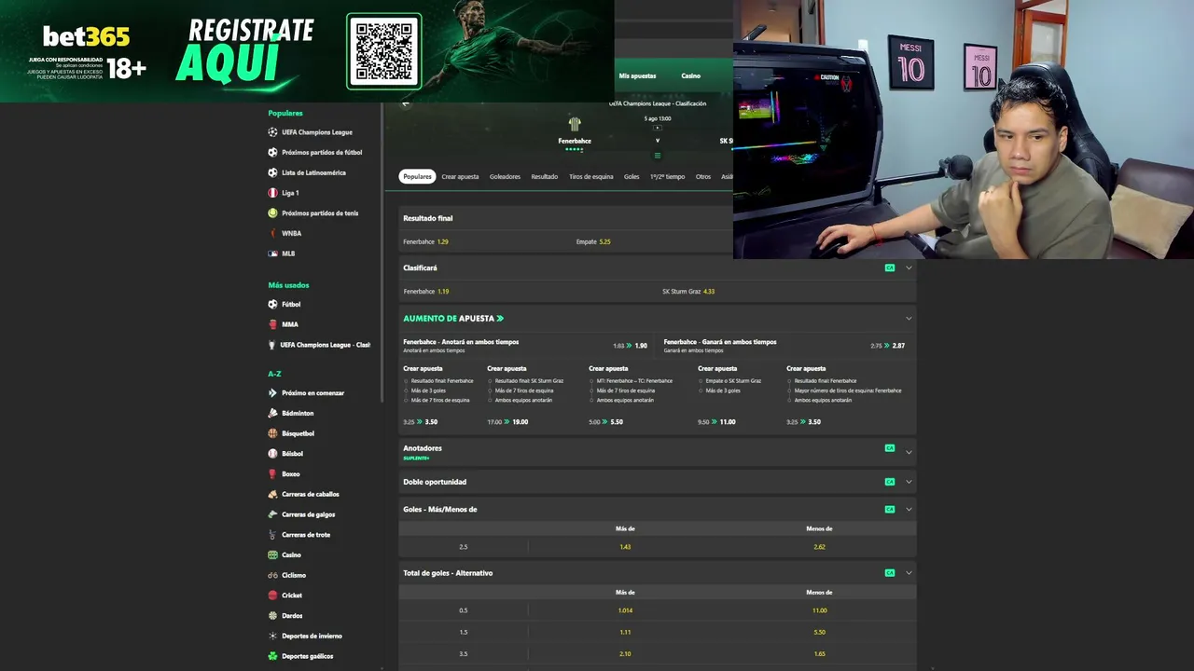The image size is (1194, 671).
Task: Click the Deportes de invierno snowflake icon
Action: click(272, 636)
